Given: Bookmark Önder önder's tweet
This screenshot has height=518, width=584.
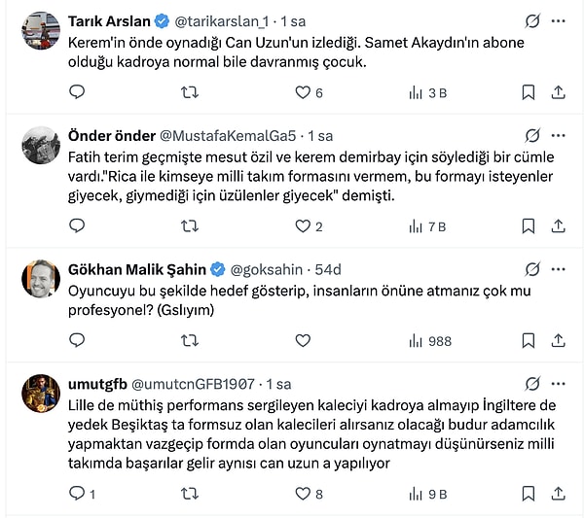Looking at the screenshot, I should click(x=528, y=226).
